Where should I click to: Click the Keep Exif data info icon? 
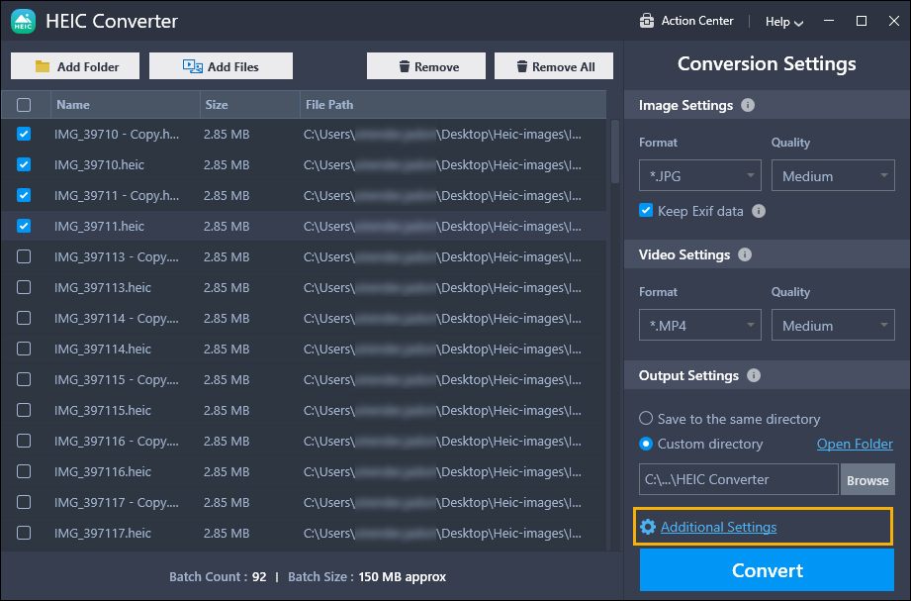[759, 211]
